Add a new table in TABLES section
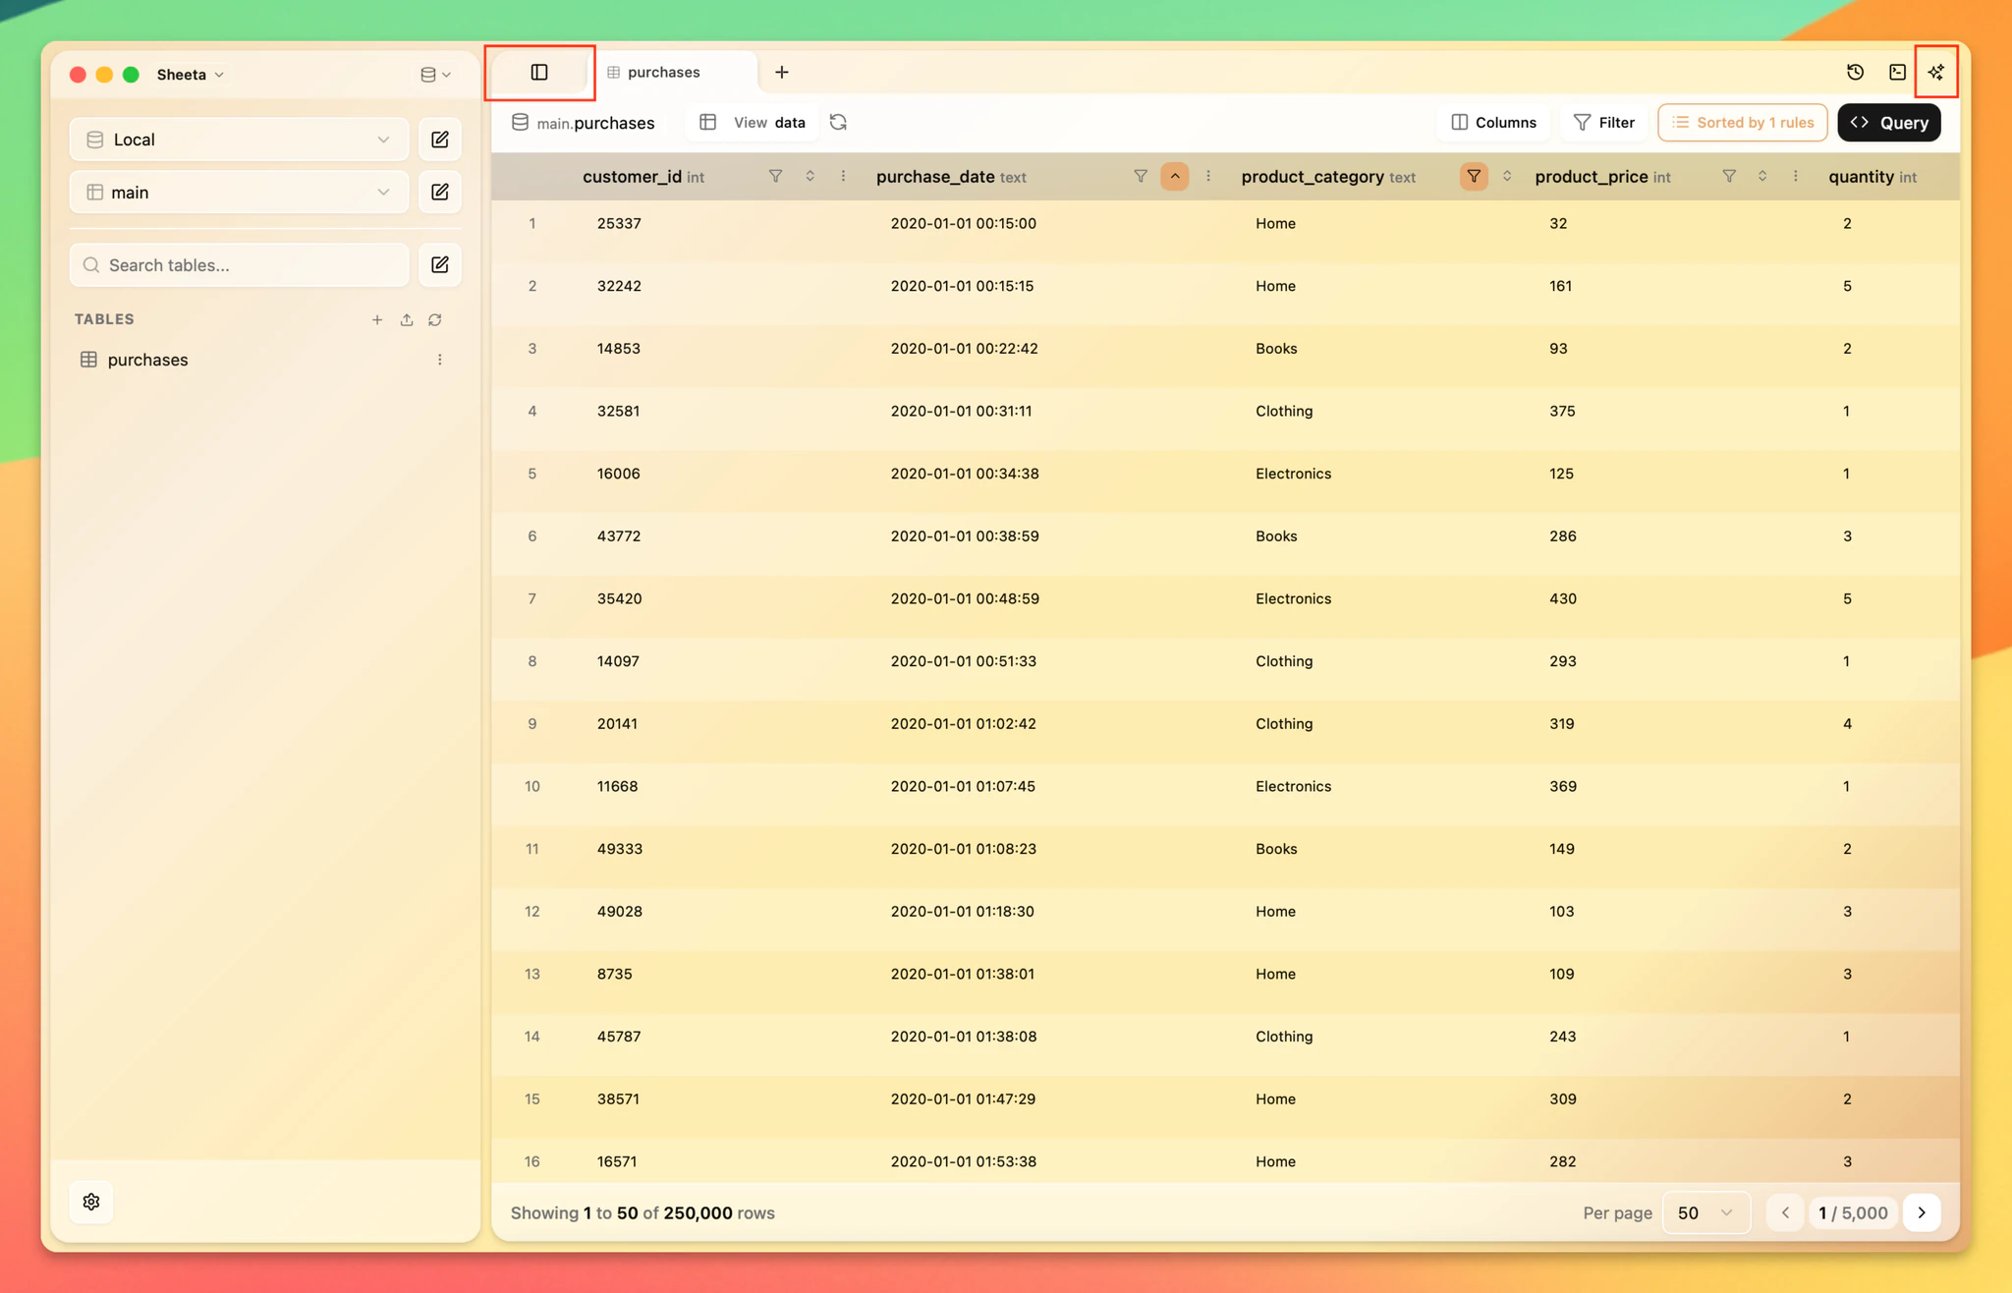 pos(377,320)
